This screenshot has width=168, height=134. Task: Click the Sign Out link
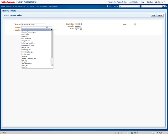coord(150,2)
